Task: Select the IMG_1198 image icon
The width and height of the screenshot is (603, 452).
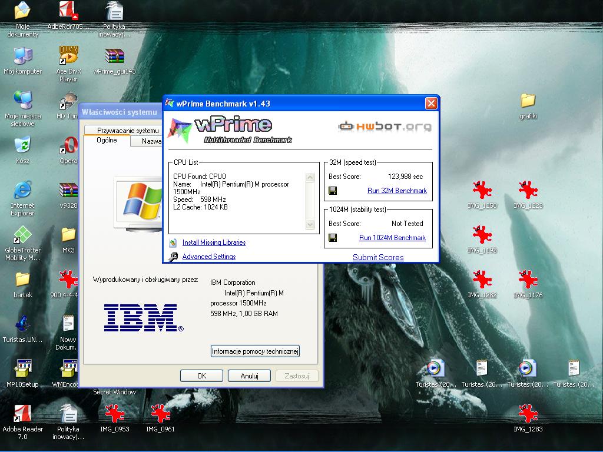Action: pyautogui.click(x=482, y=240)
